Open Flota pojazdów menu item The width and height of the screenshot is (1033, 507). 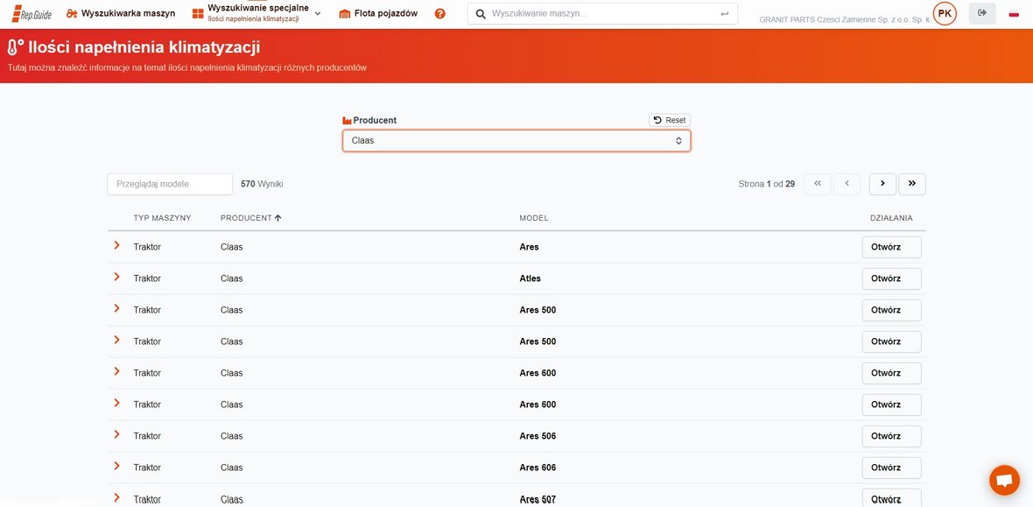tap(379, 14)
